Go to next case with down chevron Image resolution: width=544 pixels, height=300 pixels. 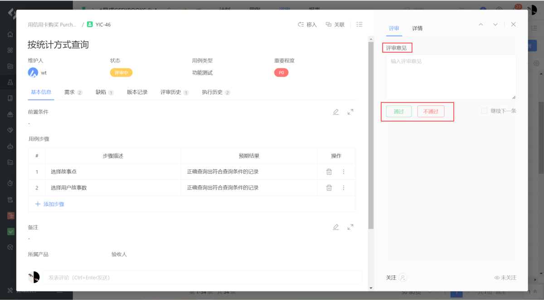point(495,24)
